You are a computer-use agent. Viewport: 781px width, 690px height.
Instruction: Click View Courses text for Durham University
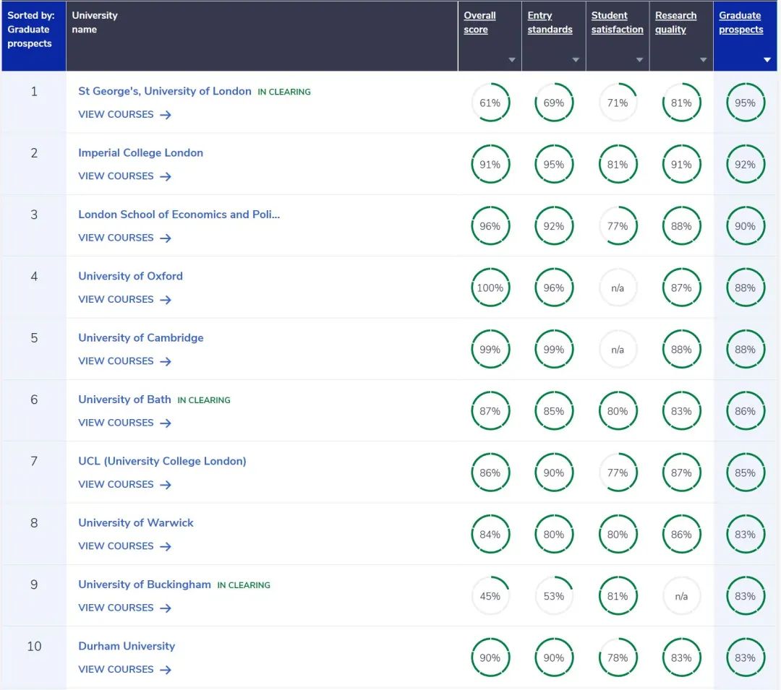116,670
